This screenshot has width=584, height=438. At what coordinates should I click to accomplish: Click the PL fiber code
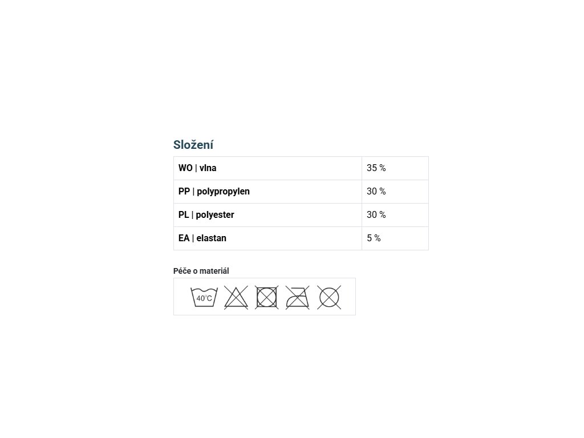184,215
